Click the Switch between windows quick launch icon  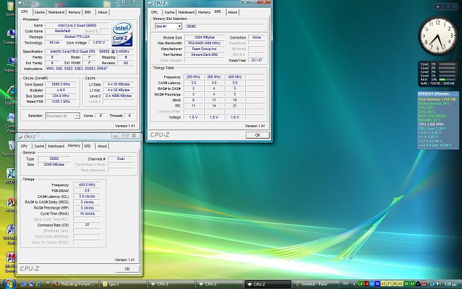click(31, 285)
